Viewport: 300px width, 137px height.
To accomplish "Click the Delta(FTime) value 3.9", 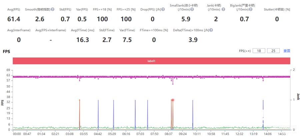I will pyautogui.click(x=193, y=40).
